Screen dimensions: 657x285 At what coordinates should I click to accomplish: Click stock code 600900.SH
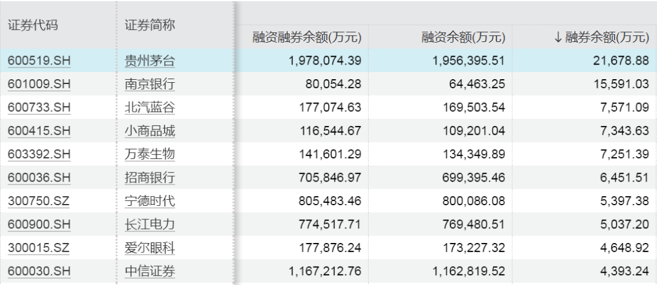39,225
